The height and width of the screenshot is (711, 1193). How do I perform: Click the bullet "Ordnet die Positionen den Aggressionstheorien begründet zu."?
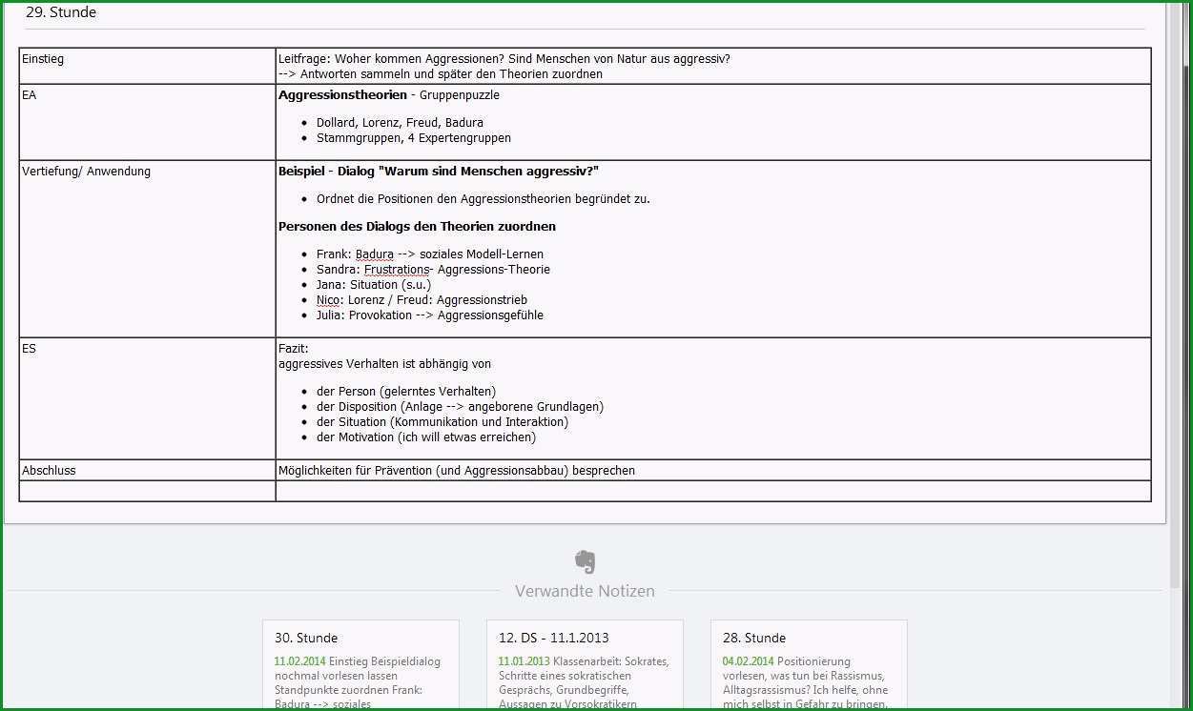483,199
